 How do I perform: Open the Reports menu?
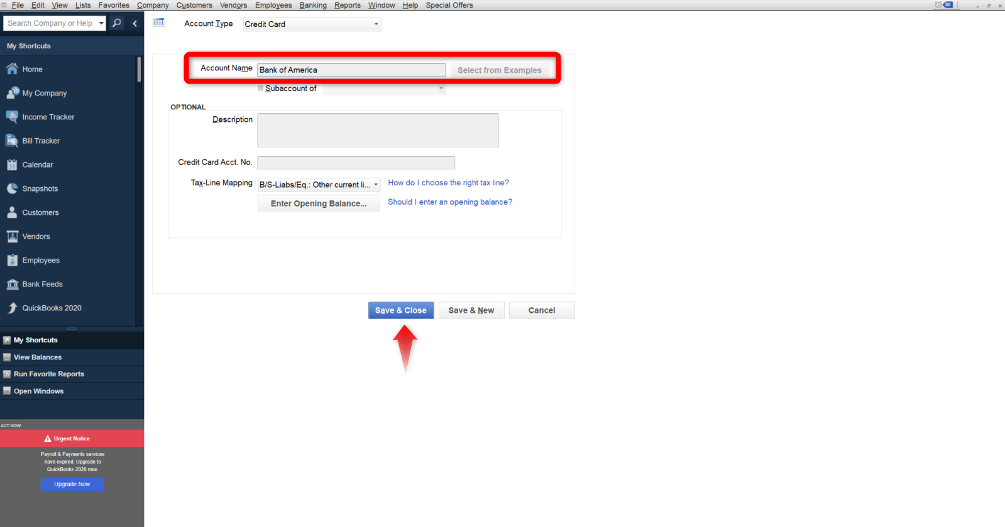[x=348, y=5]
